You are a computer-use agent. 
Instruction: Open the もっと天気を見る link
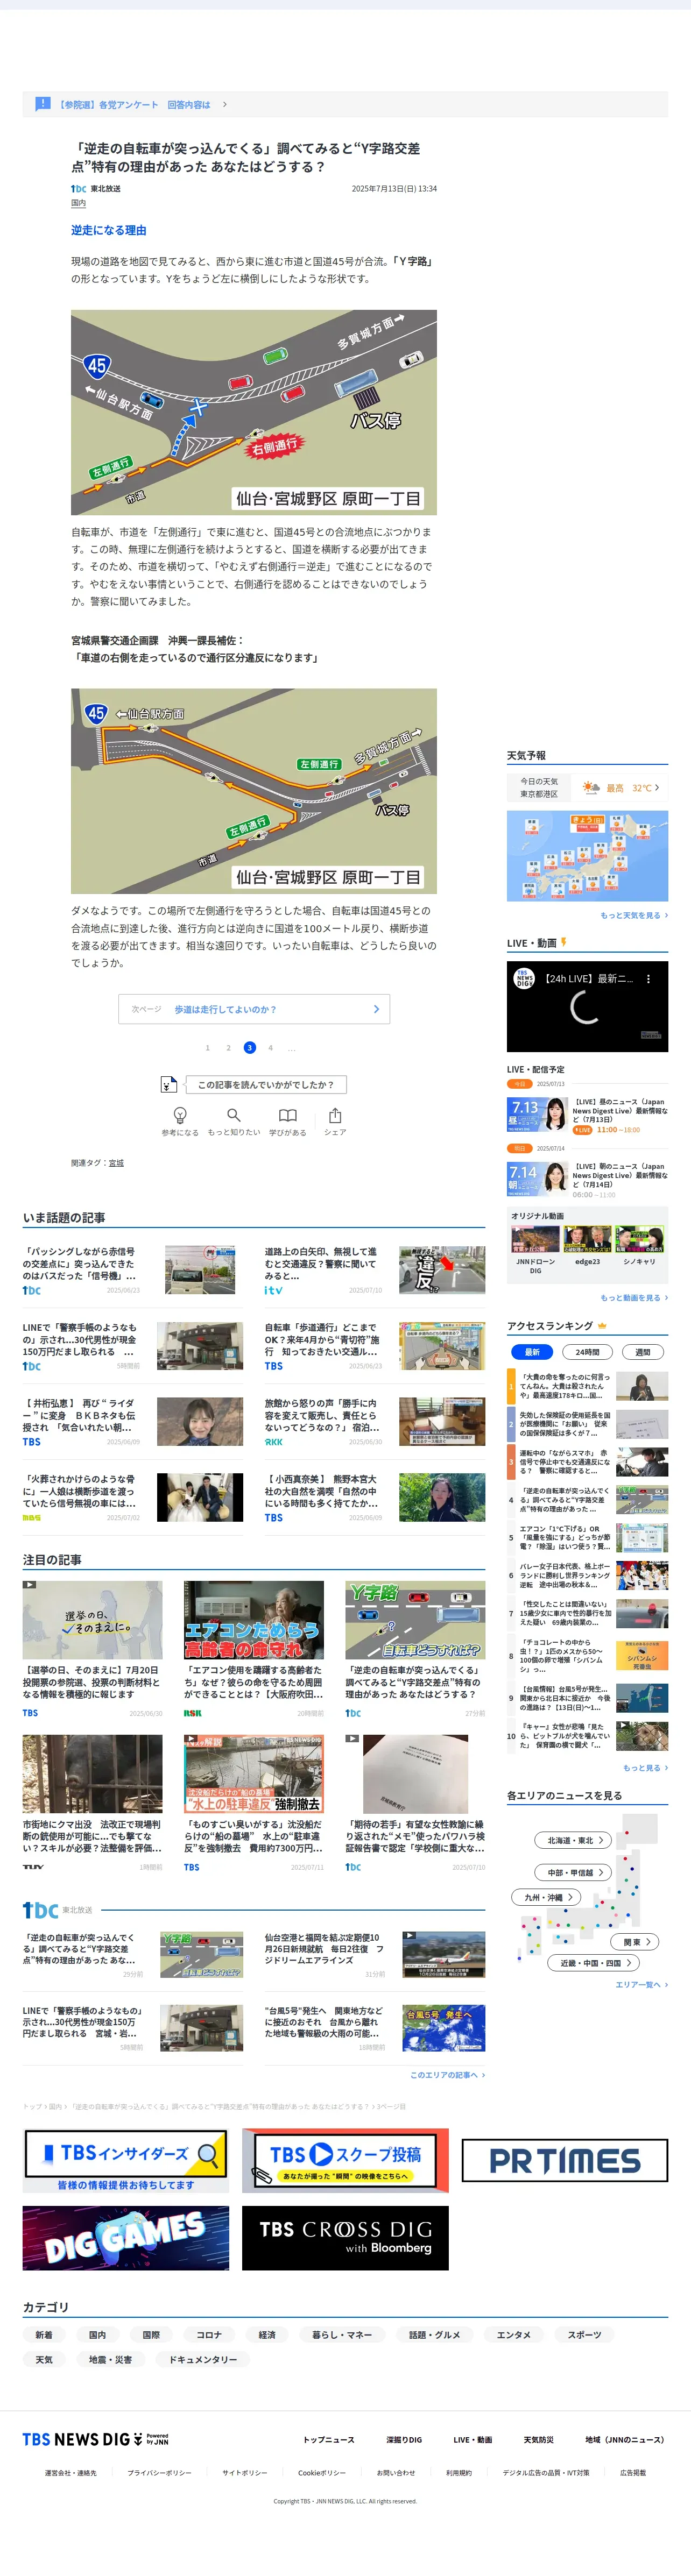[634, 915]
